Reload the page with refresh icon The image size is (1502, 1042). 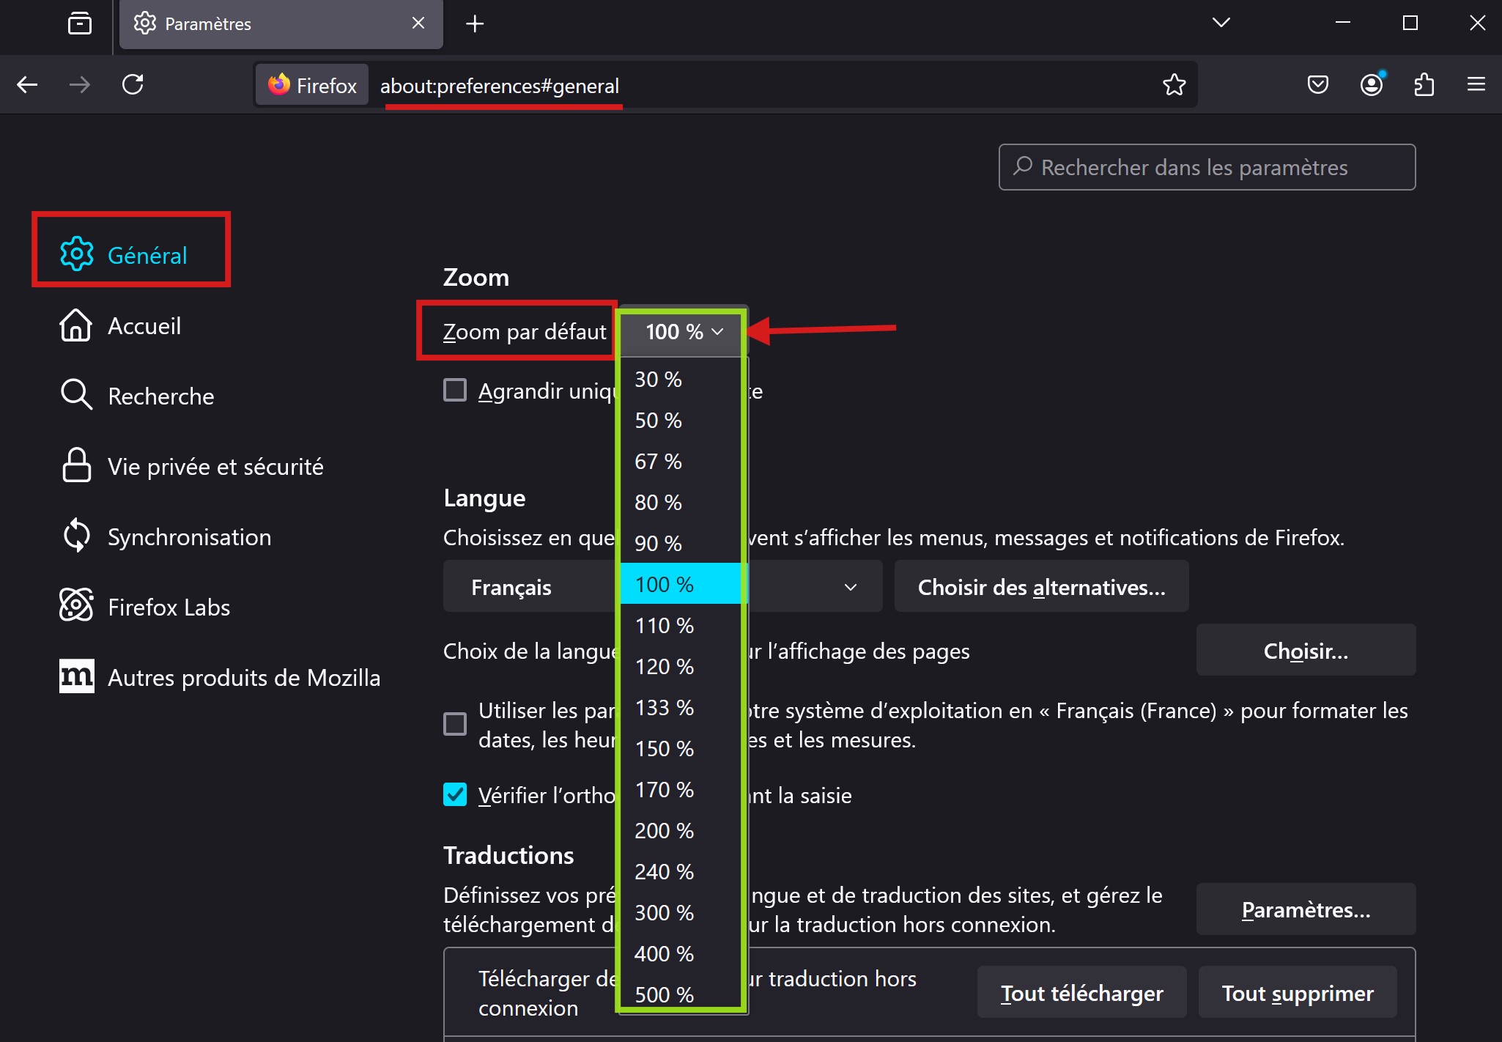click(133, 85)
